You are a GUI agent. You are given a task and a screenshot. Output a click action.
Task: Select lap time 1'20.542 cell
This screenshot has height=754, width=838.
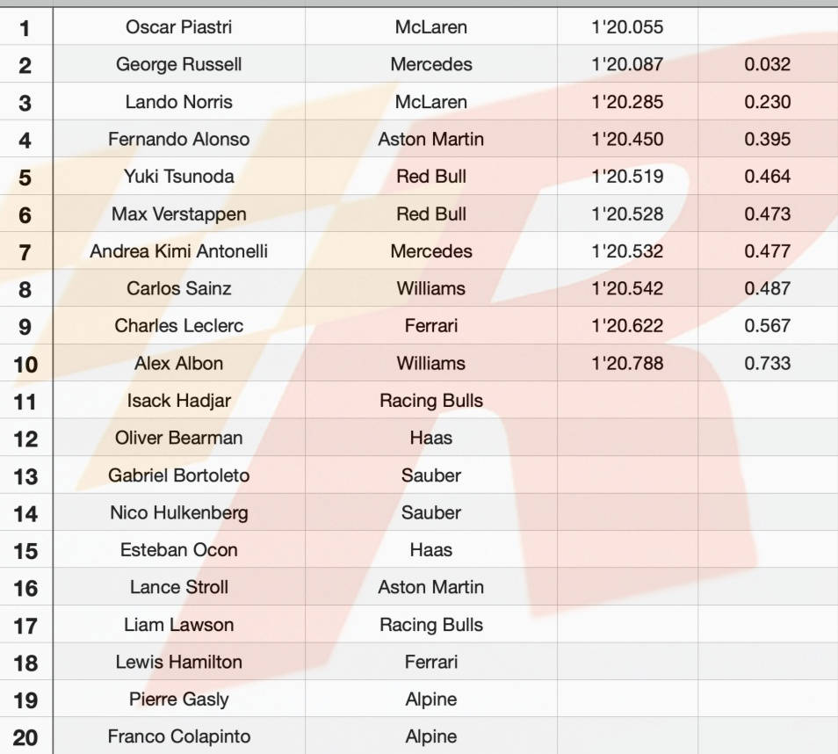[627, 288]
